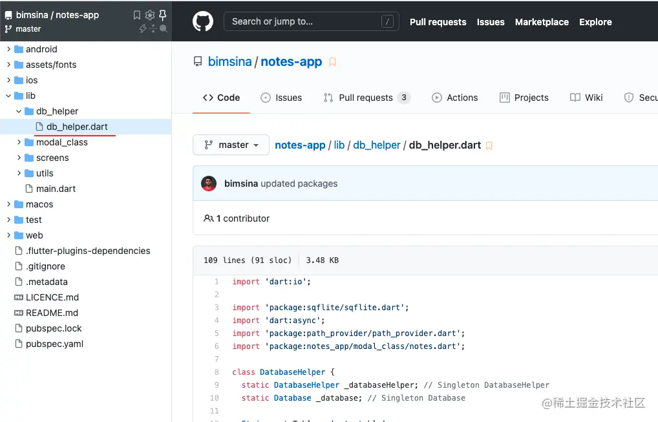Click the slash shortcut key icon in search box
The width and height of the screenshot is (658, 422).
click(387, 21)
